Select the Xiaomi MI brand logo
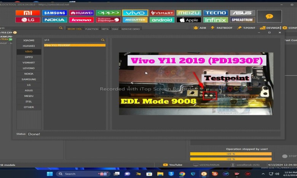Image resolution: width=297 pixels, height=178 pixels. click(28, 13)
